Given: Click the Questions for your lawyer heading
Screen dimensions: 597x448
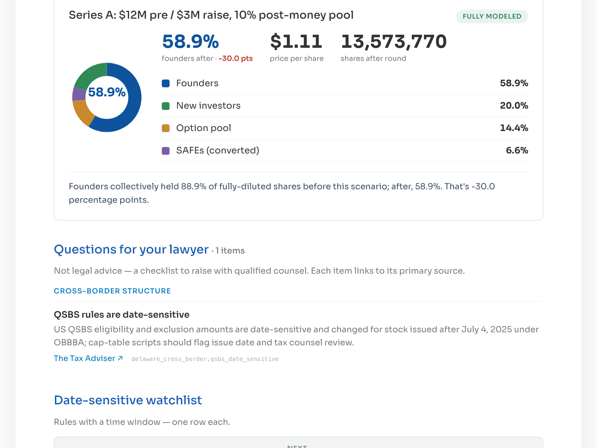Looking at the screenshot, I should (x=131, y=249).
